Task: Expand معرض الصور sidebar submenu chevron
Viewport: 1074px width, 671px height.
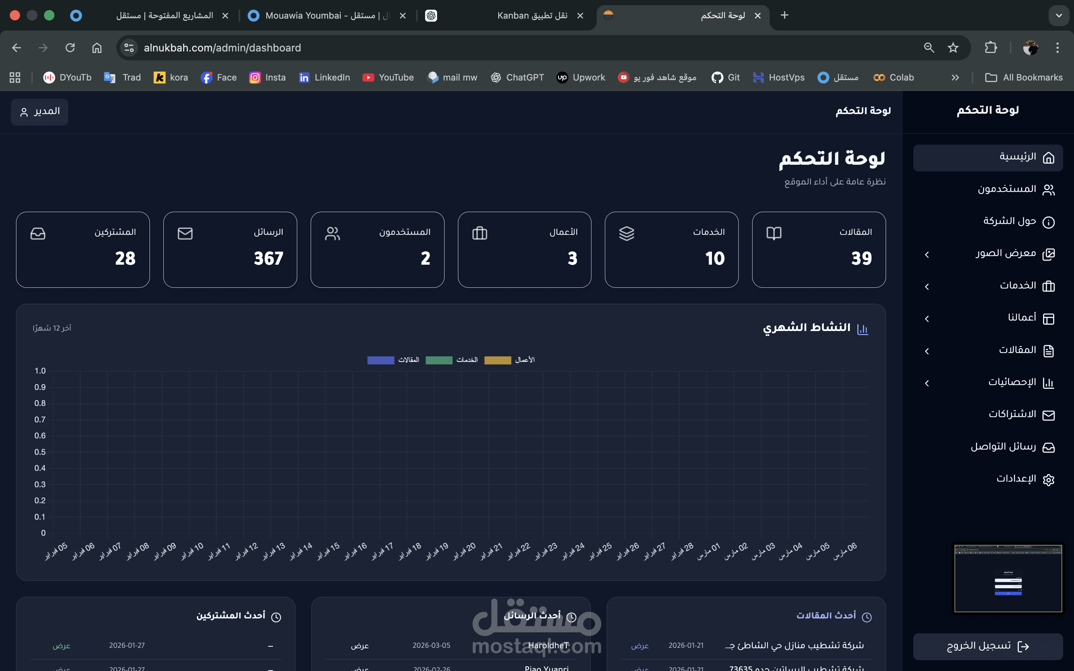Action: click(927, 254)
